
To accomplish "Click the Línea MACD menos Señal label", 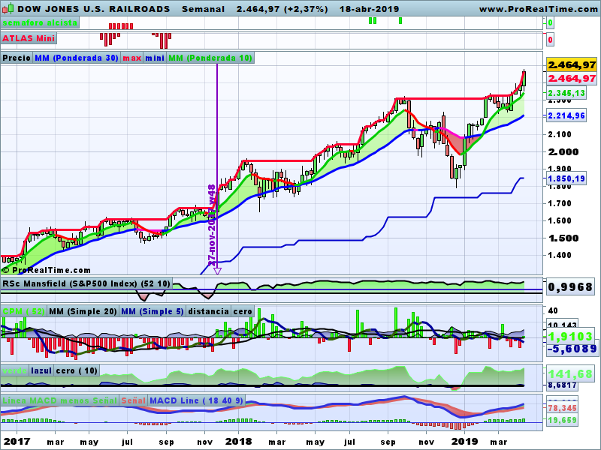I will 59,400.
